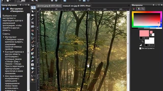Pick a shade in saturation-lightness square
This screenshot has width=163, height=91.
click(x=147, y=19)
